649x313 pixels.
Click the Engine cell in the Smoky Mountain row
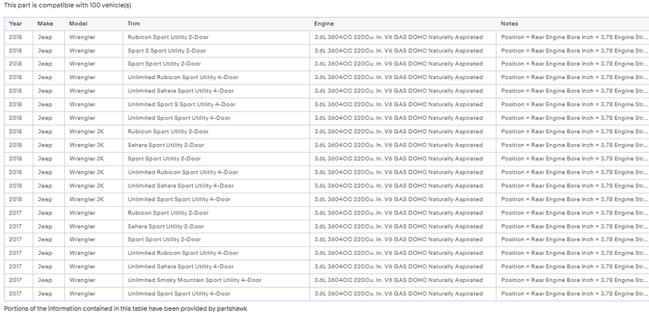tap(398, 281)
